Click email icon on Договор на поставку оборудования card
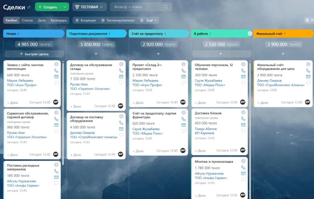The image size is (314, 199). [121, 129]
